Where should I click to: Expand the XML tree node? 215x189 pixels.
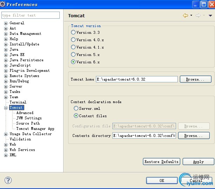(x=6, y=155)
